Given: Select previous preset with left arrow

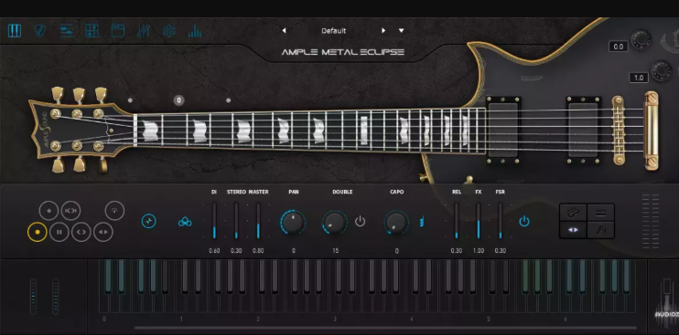Looking at the screenshot, I should coord(284,31).
